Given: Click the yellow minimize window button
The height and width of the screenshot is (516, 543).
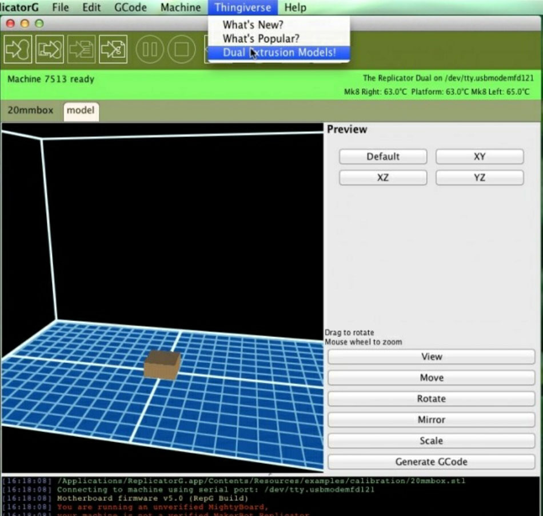Looking at the screenshot, I should (x=24, y=24).
